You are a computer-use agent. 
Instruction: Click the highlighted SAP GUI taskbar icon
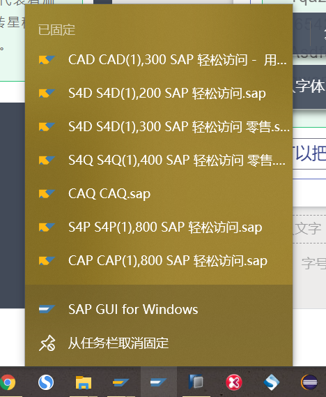(x=158, y=382)
